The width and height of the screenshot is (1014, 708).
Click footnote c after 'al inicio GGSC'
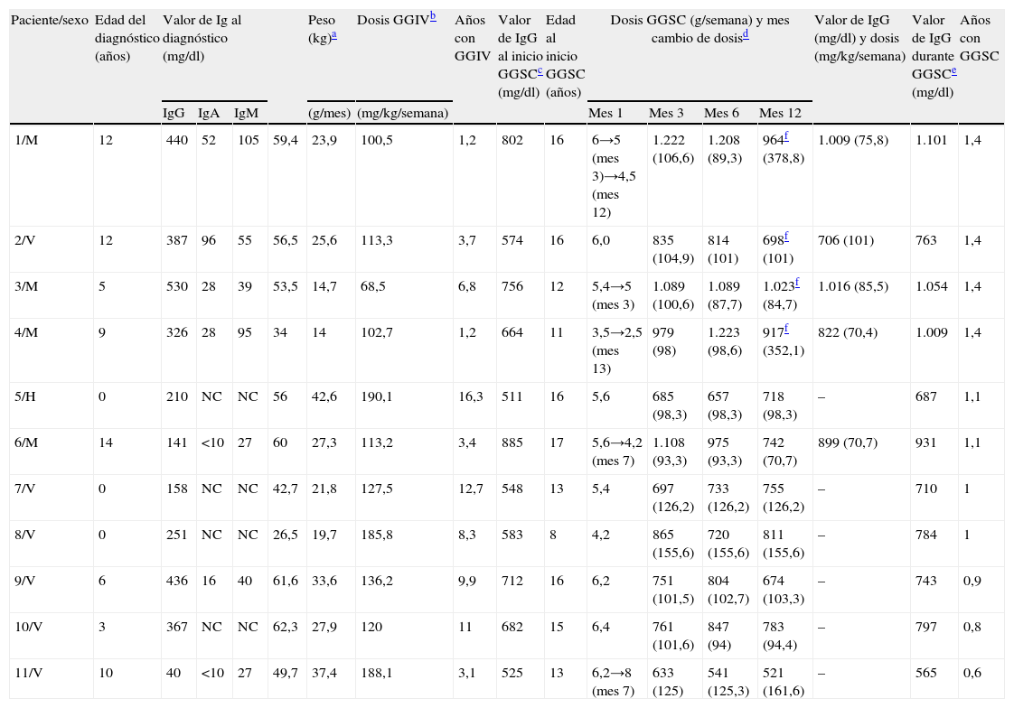click(539, 71)
